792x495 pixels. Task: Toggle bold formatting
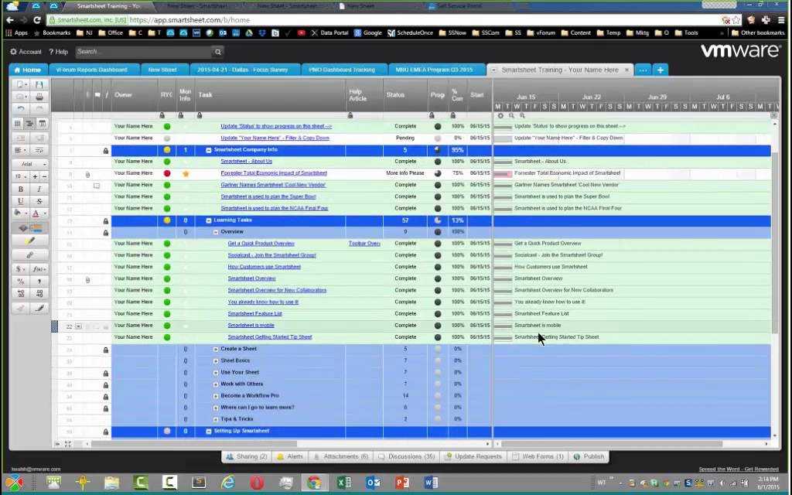coord(21,189)
